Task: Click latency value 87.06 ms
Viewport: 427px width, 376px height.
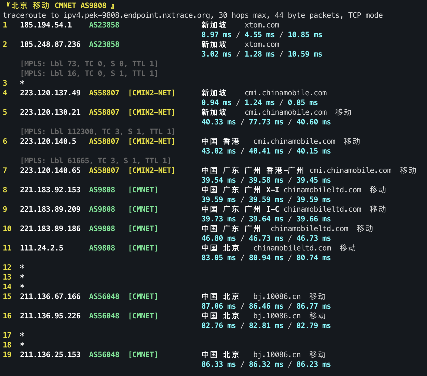Action: [219, 306]
